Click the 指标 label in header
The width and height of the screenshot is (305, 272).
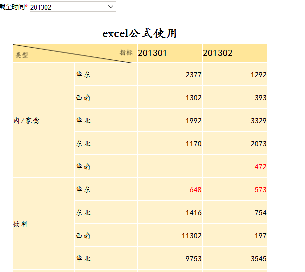click(x=126, y=52)
